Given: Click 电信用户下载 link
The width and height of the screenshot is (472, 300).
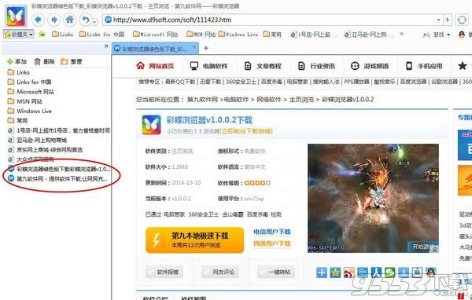Looking at the screenshot, I should [x=272, y=232].
